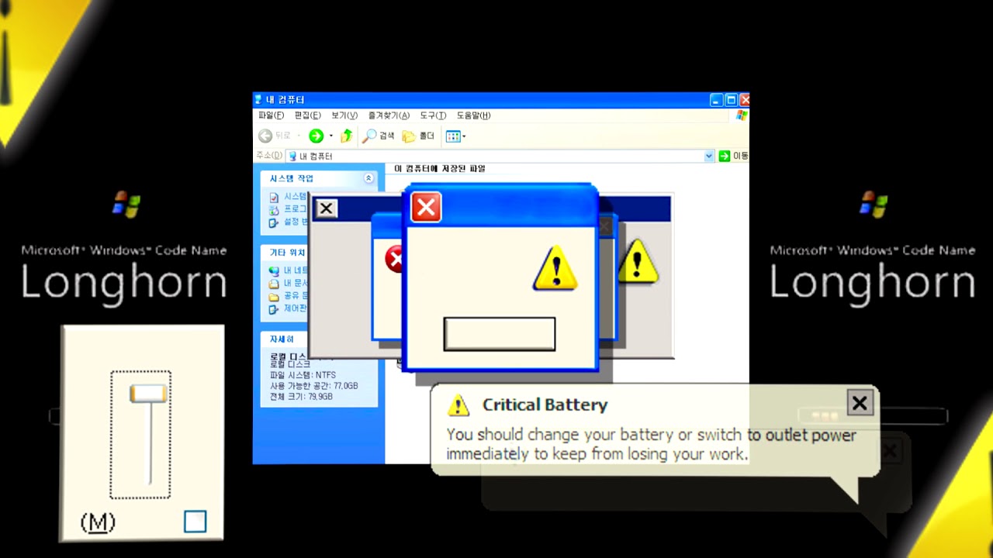Image resolution: width=993 pixels, height=558 pixels.
Task: Click the Critical Battery balloon message text
Action: (x=651, y=445)
